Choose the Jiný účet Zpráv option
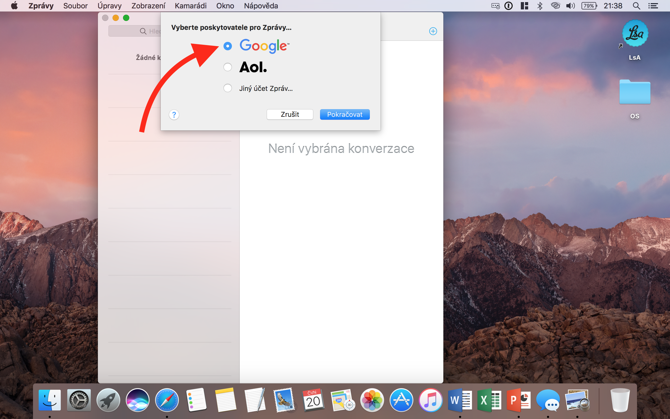 (x=228, y=88)
